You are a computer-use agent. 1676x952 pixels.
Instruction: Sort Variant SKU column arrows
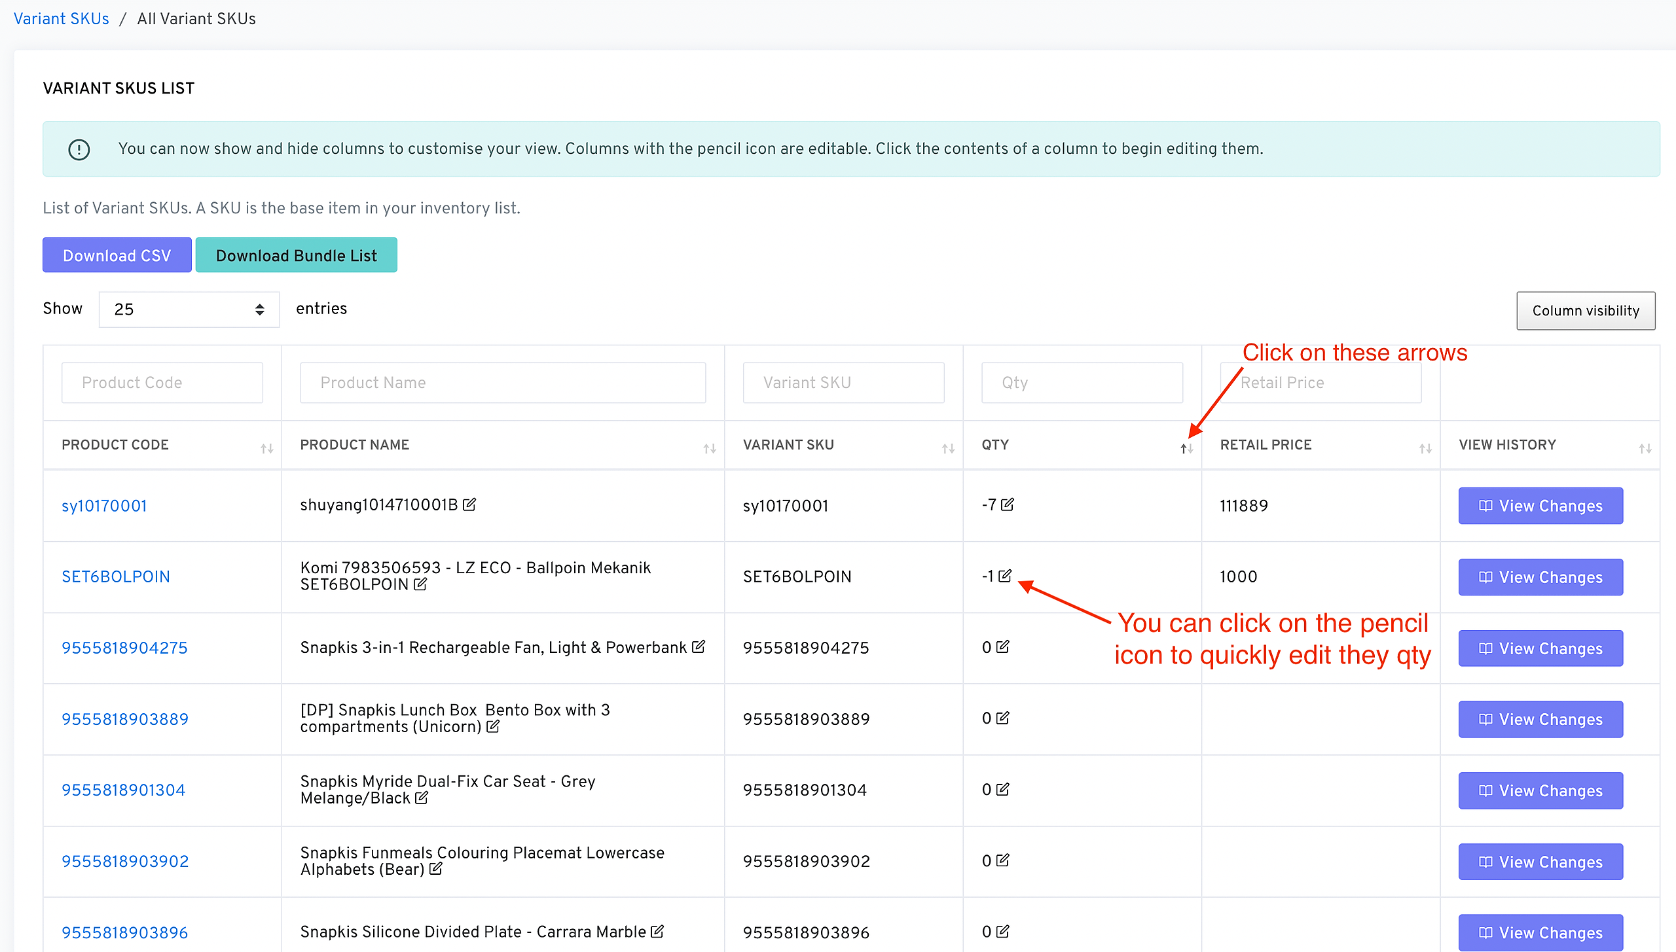(948, 448)
